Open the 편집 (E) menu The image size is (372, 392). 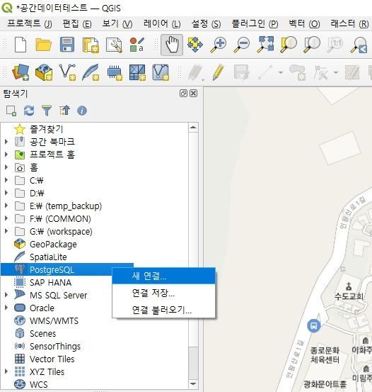77,23
